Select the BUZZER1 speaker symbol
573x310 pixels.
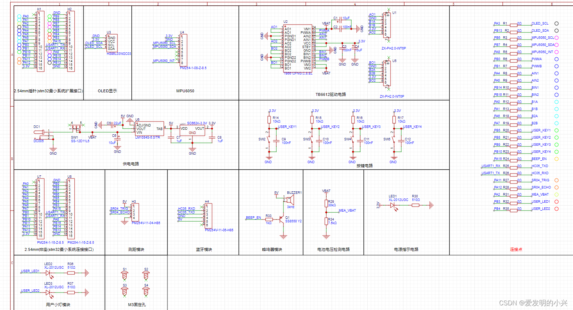point(290,199)
